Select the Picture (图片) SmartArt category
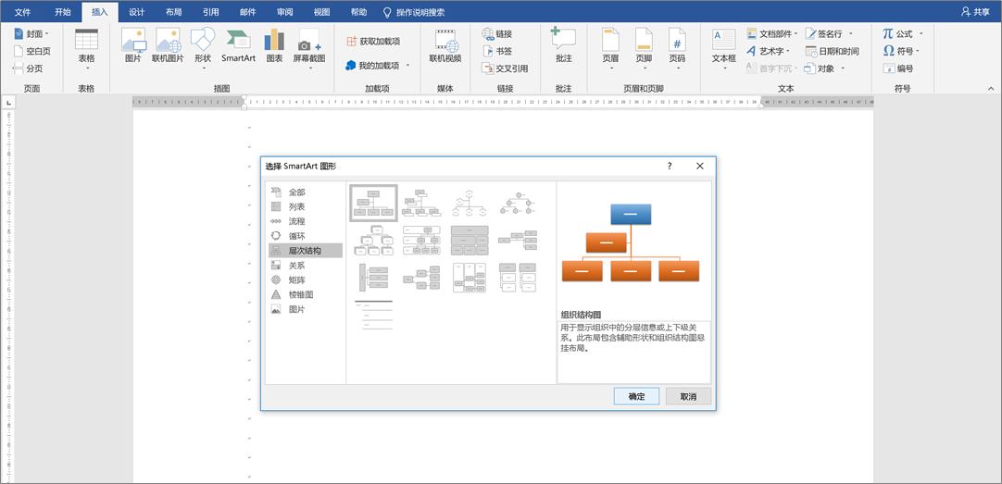 306,310
